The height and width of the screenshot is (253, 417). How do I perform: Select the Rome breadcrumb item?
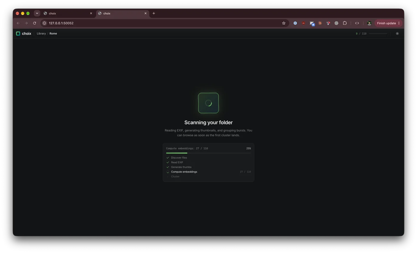(x=53, y=34)
